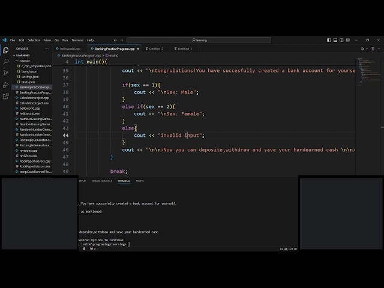Open the Terminal menu
The image size is (384, 288).
click(x=77, y=40)
